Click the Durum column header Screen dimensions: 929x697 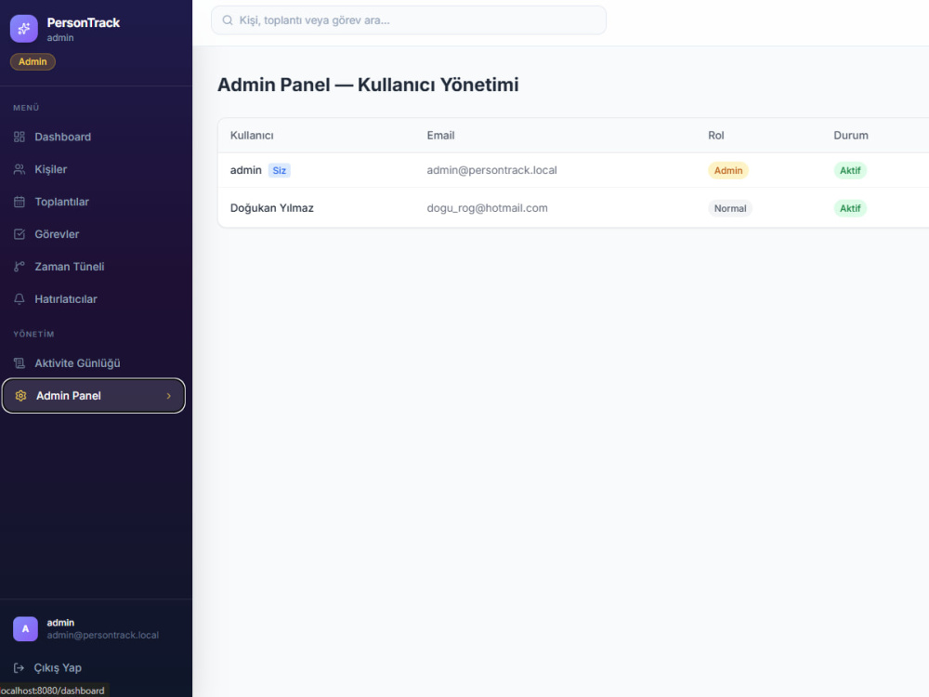(851, 136)
